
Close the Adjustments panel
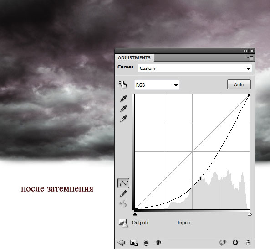252,51
